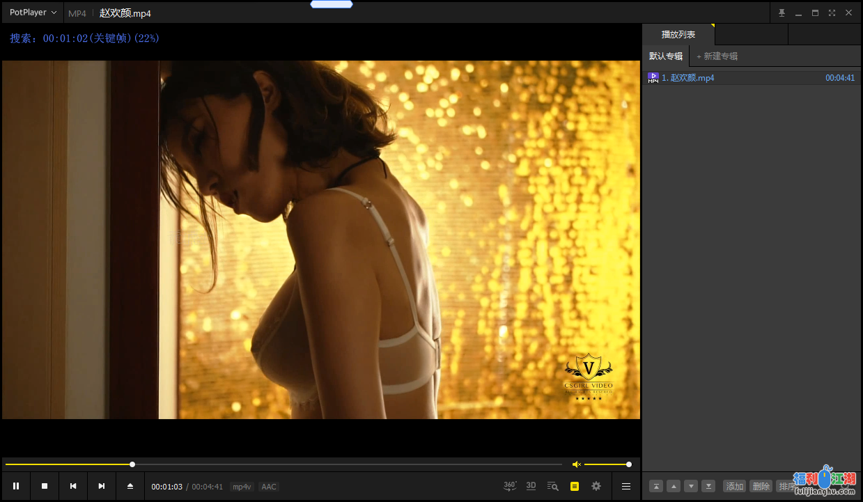The image size is (863, 502).
Task: Toggle 360 degree video mode
Action: [x=510, y=486]
